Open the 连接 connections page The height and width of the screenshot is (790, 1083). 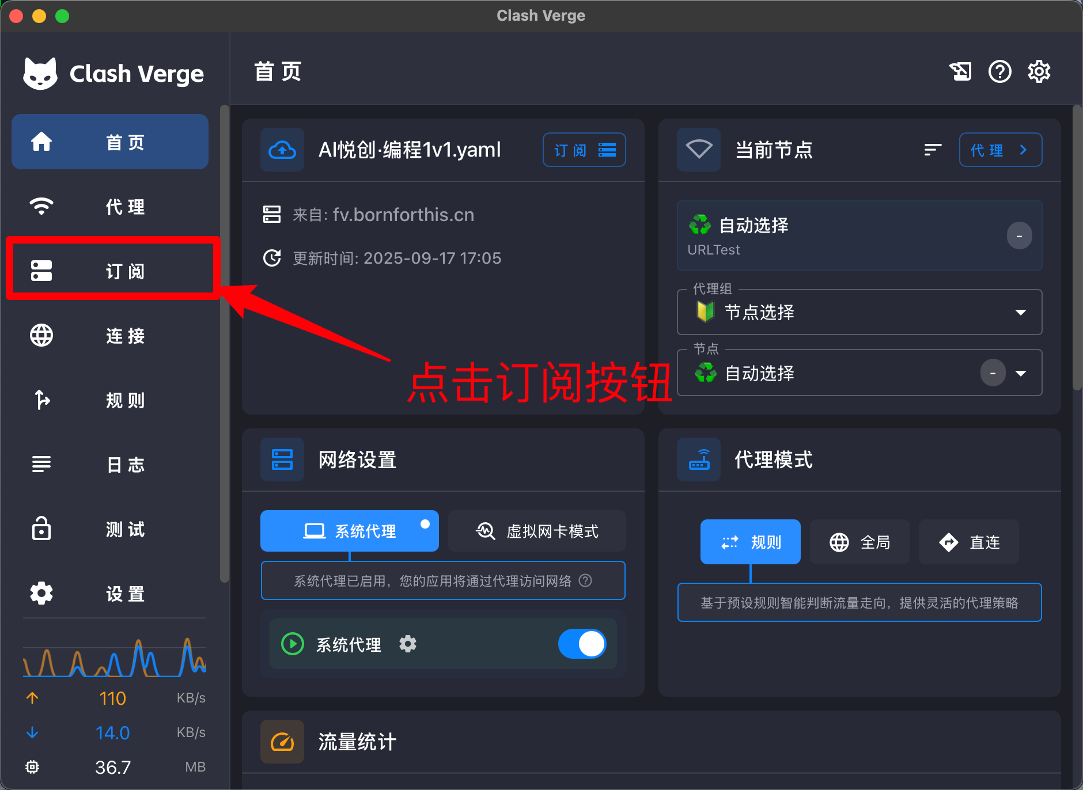(110, 335)
